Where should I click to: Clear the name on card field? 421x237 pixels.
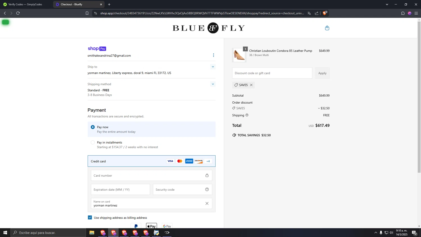coord(207,203)
